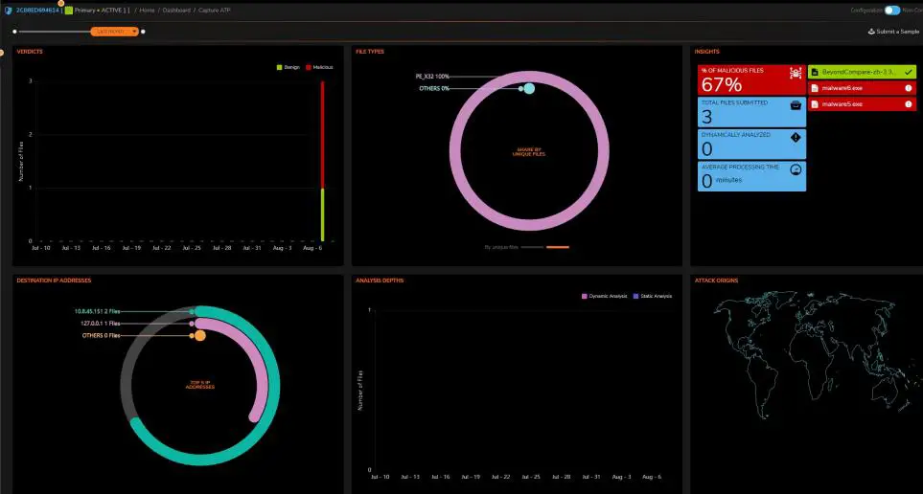This screenshot has width=923, height=494.
Task: Click the SonicWall shield logo icon
Action: pyautogui.click(x=9, y=11)
